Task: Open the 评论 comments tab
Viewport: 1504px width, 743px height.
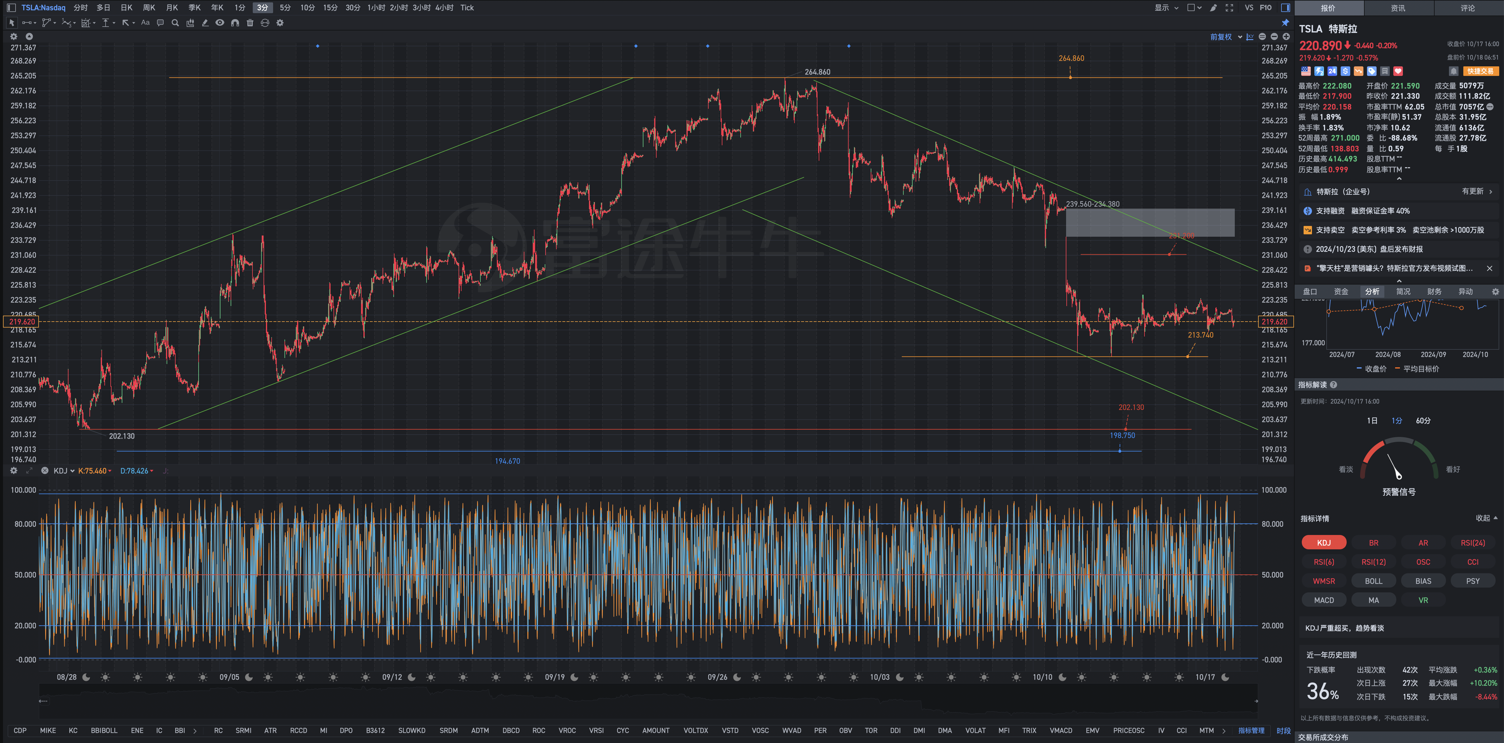Action: [x=1468, y=8]
